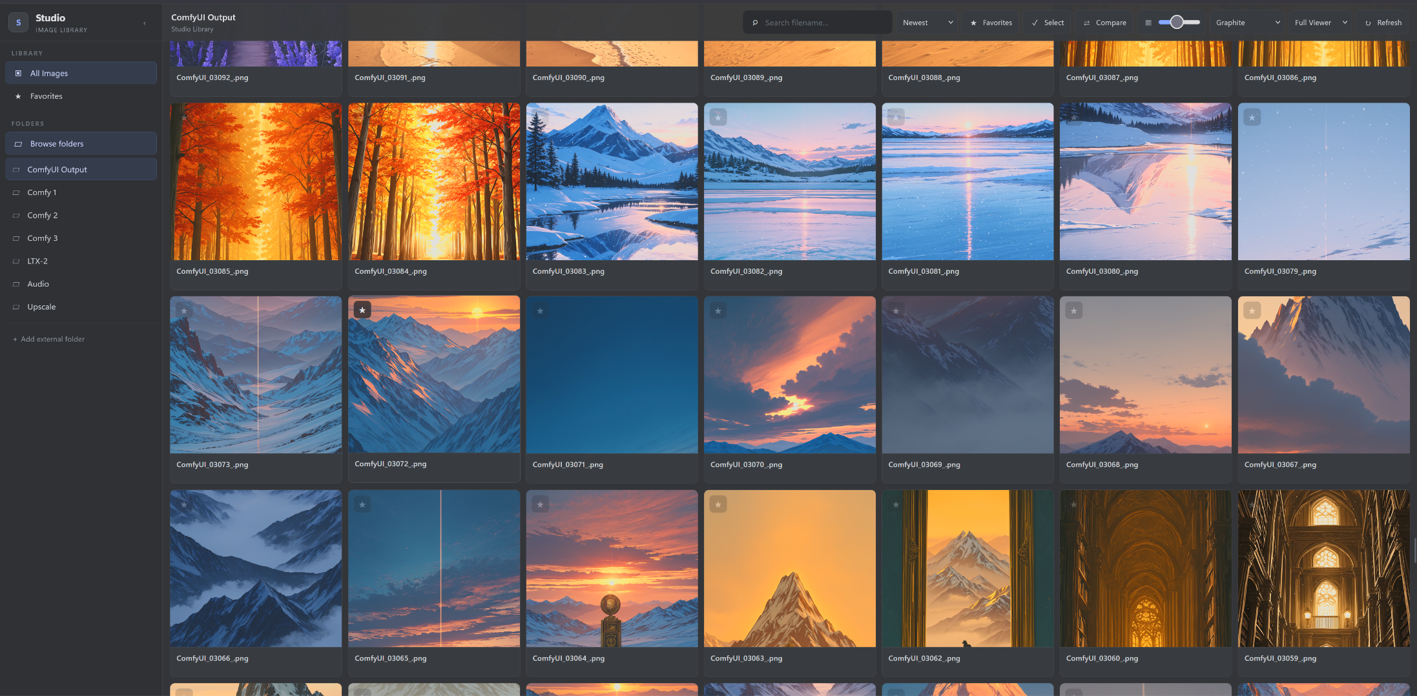
Task: Click the filename ComfyUI_03091_.png
Action: [x=390, y=77]
